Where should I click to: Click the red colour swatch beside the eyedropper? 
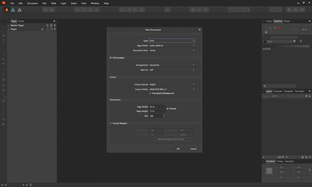(x=279, y=28)
